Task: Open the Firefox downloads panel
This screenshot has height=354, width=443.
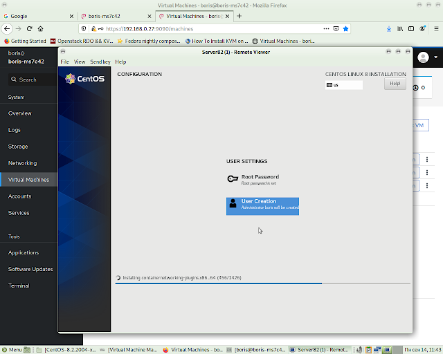Action: tap(389, 29)
